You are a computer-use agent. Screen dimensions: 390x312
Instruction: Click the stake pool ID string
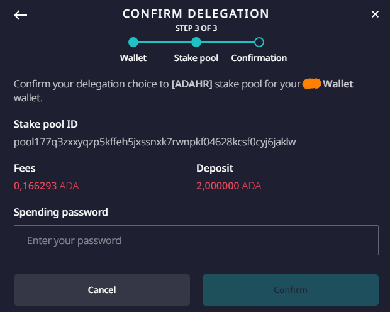(x=155, y=142)
